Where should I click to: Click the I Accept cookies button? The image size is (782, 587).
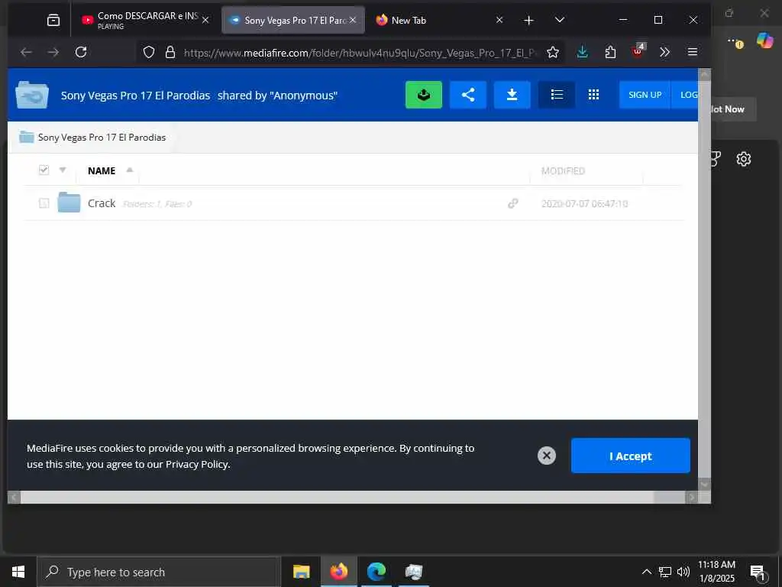pyautogui.click(x=630, y=456)
